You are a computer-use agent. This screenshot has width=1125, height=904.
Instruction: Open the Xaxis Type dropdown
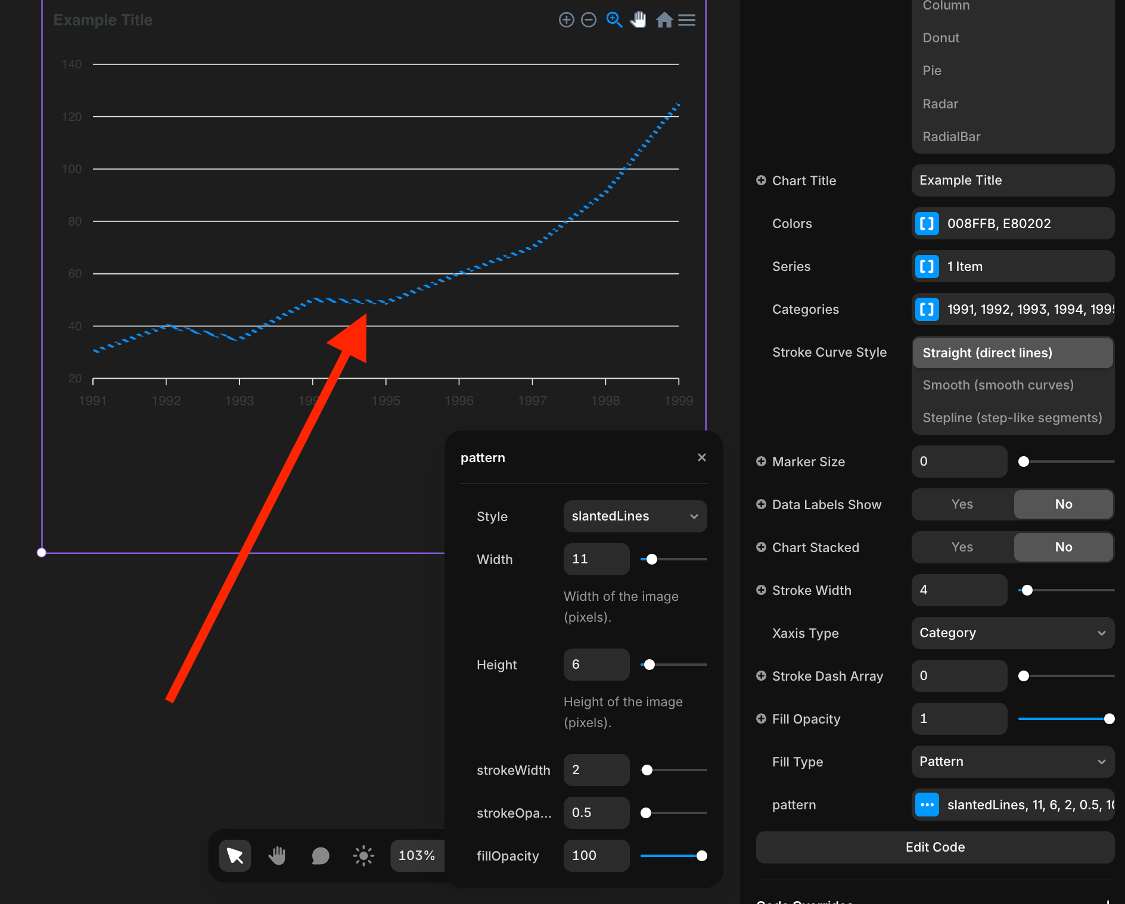pos(1012,633)
